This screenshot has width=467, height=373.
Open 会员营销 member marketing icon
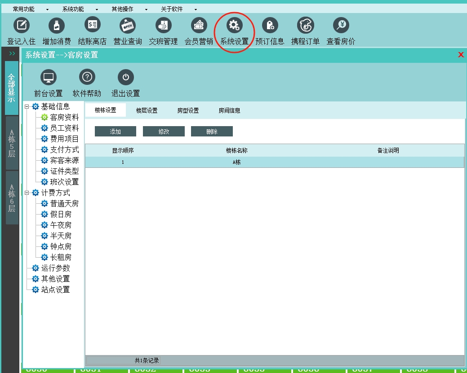click(199, 25)
